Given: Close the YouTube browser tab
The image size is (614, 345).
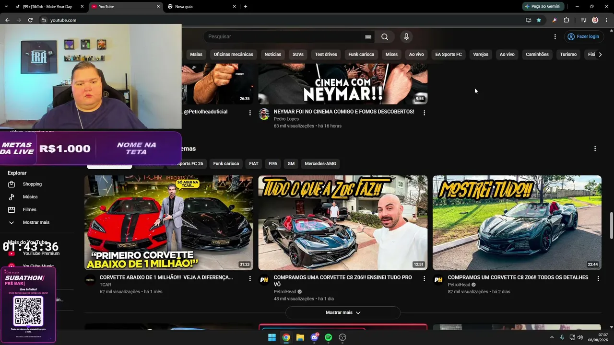Looking at the screenshot, I should coord(158,7).
